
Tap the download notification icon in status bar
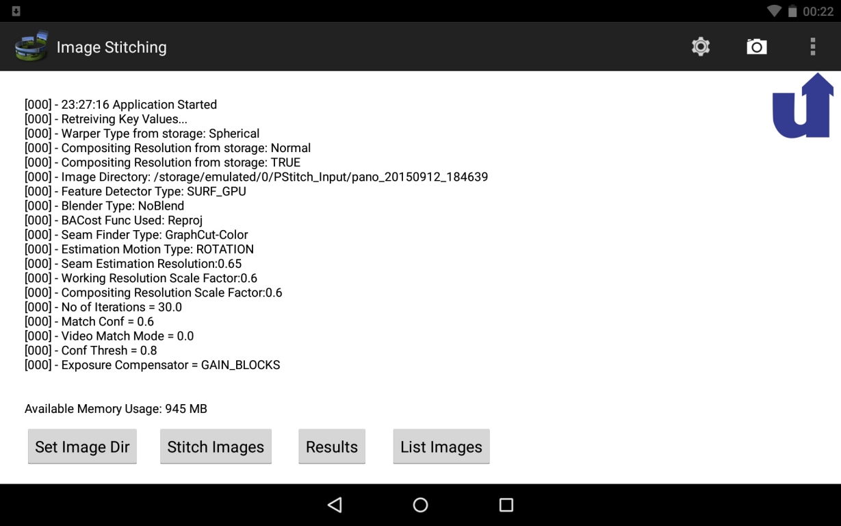(x=16, y=11)
